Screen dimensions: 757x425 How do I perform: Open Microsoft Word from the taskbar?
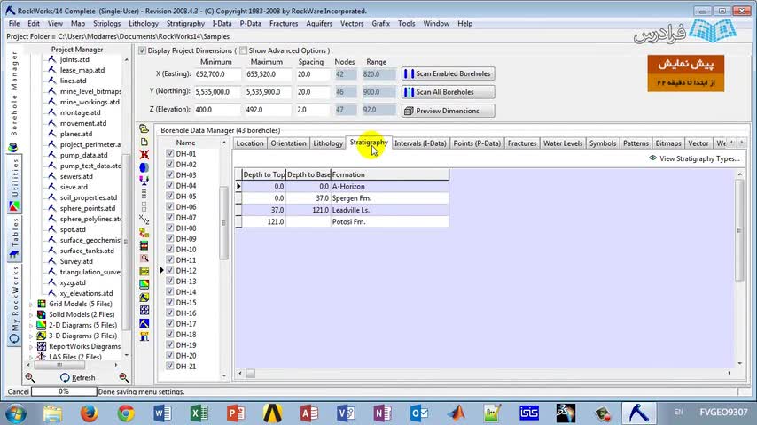coord(162,413)
